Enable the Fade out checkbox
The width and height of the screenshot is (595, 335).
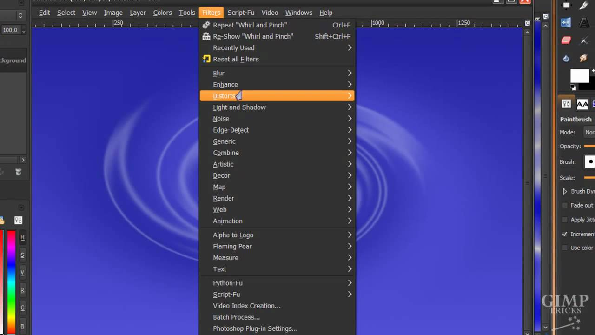[x=565, y=205]
